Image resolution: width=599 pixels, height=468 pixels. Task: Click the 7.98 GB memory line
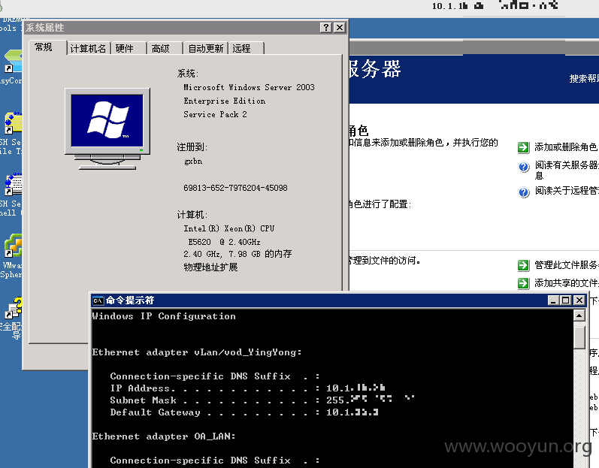pos(237,254)
